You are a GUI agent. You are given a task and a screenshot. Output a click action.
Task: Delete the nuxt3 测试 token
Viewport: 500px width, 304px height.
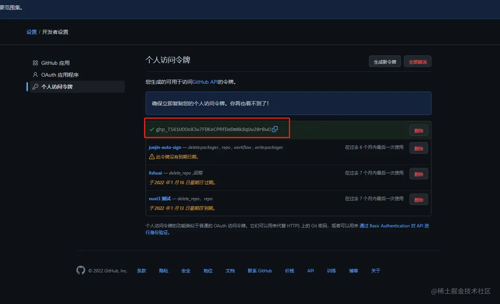419,199
